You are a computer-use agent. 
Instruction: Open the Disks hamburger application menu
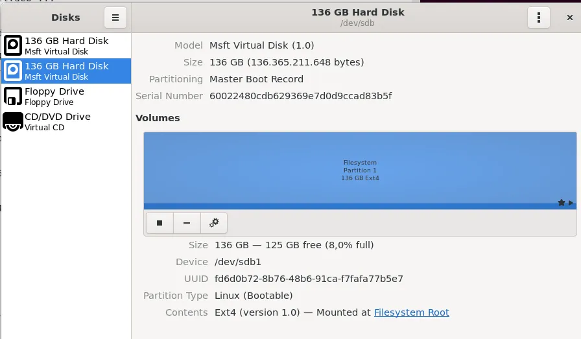tap(115, 18)
